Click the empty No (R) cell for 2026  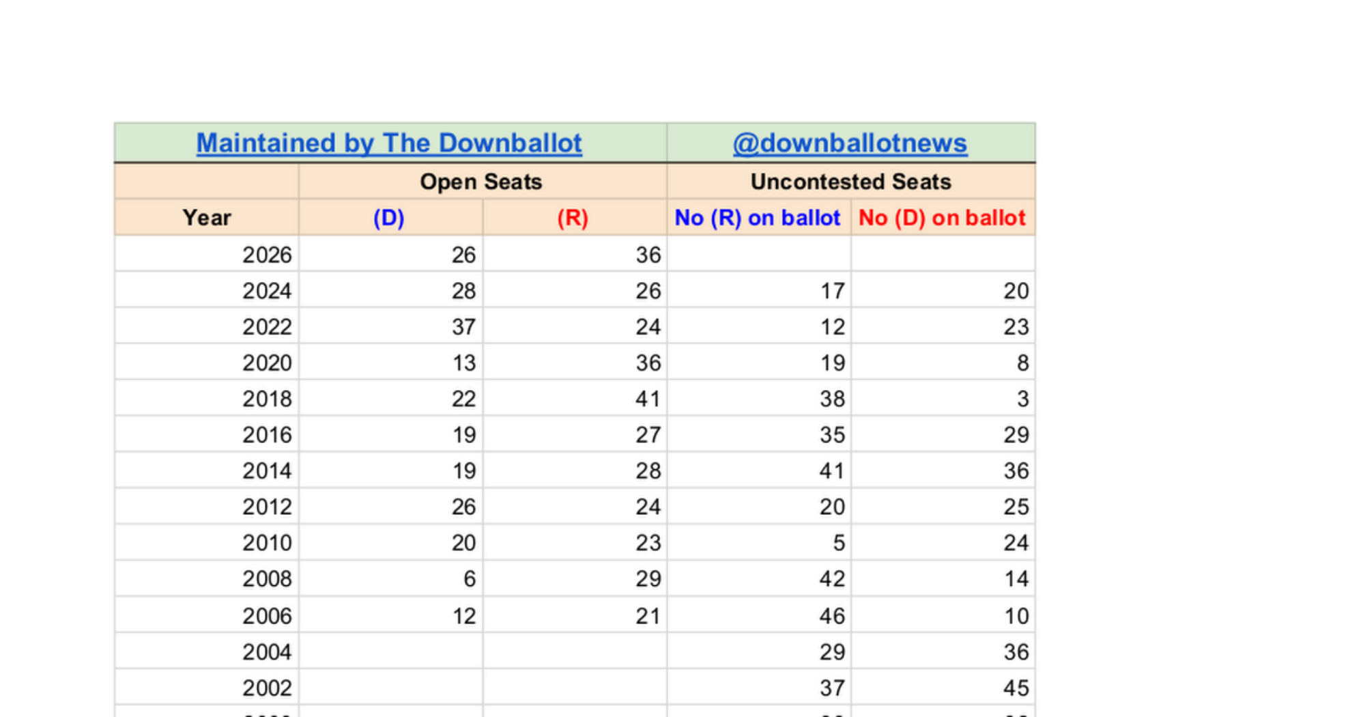759,255
